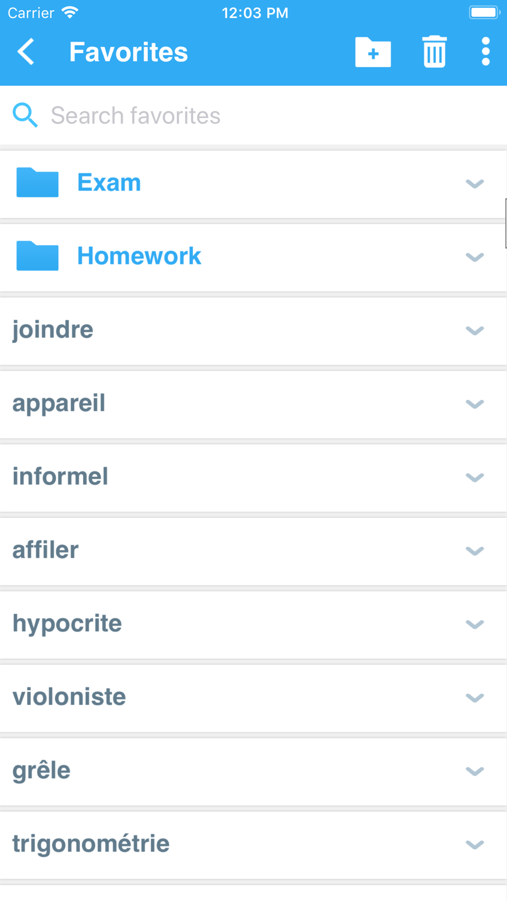Open the three-dot overflow menu
507x901 pixels.
486,52
